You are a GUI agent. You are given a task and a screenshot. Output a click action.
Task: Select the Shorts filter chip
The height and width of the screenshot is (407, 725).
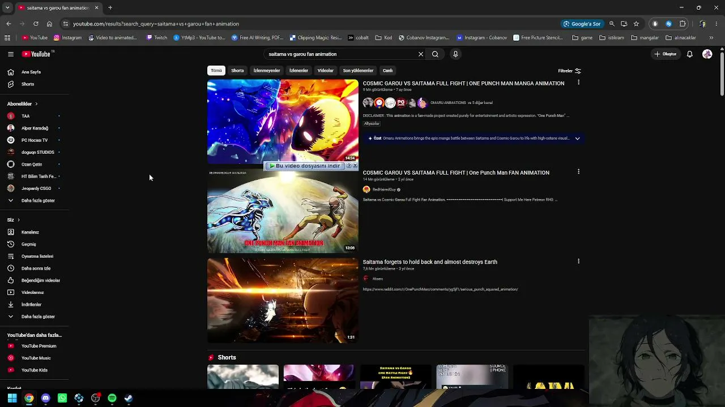click(x=237, y=71)
